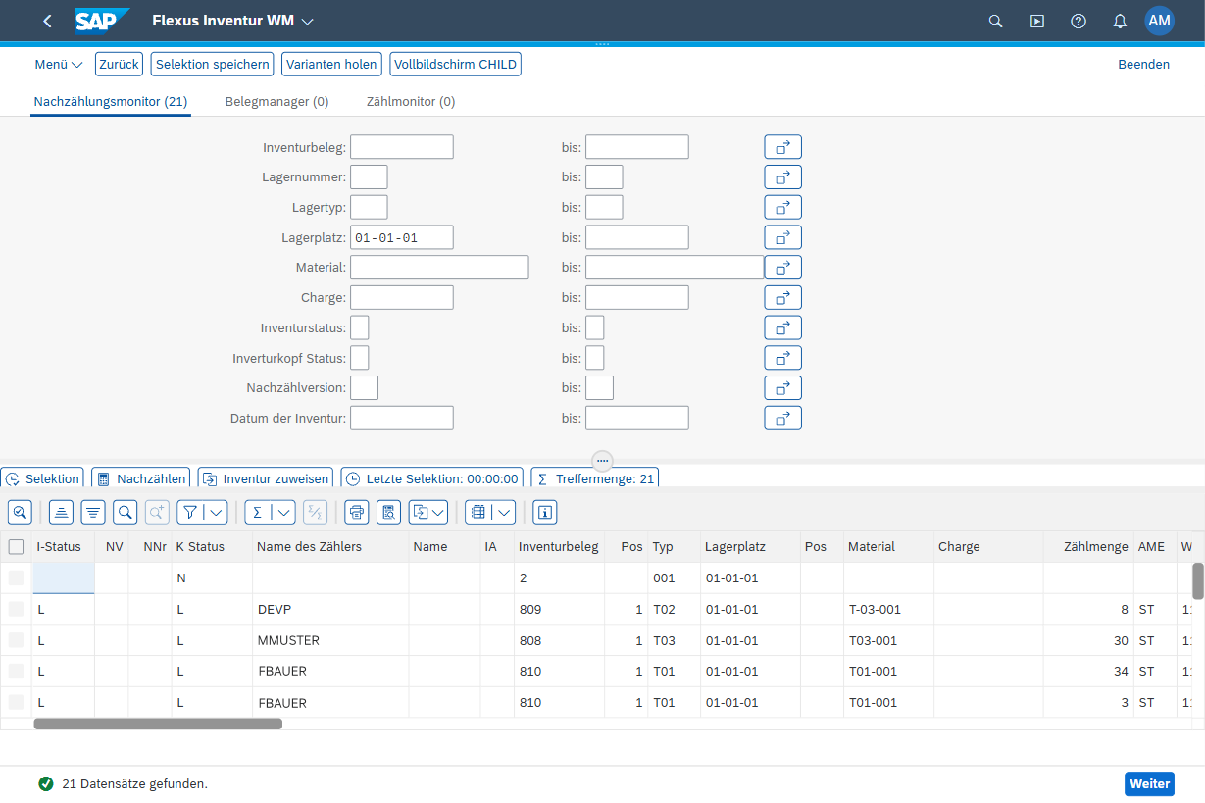The height and width of the screenshot is (803, 1205).
Task: Open the export dropdown
Action: [x=428, y=512]
